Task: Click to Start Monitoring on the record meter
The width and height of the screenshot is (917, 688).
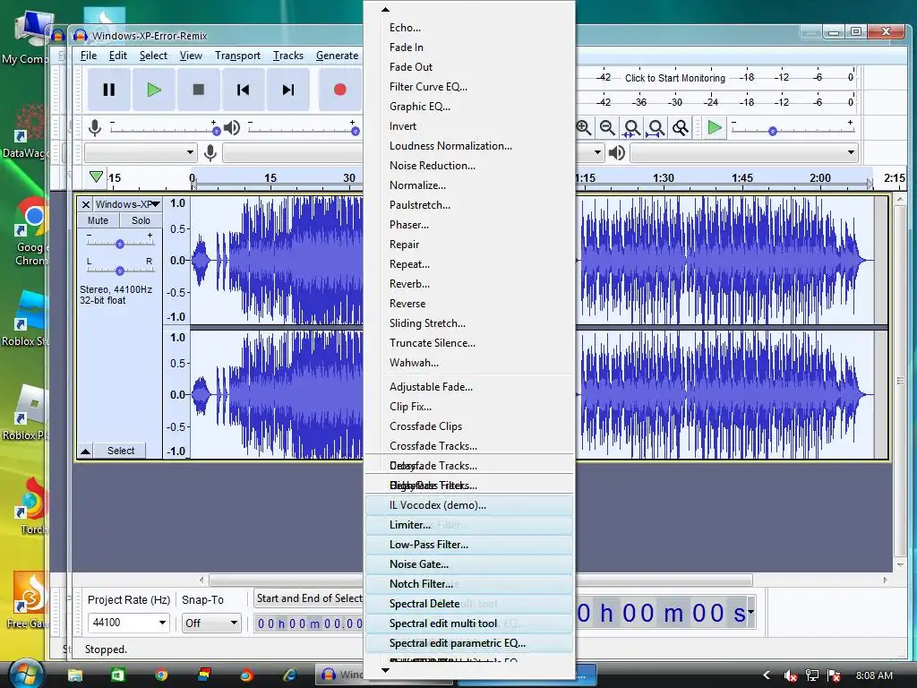Action: [675, 78]
